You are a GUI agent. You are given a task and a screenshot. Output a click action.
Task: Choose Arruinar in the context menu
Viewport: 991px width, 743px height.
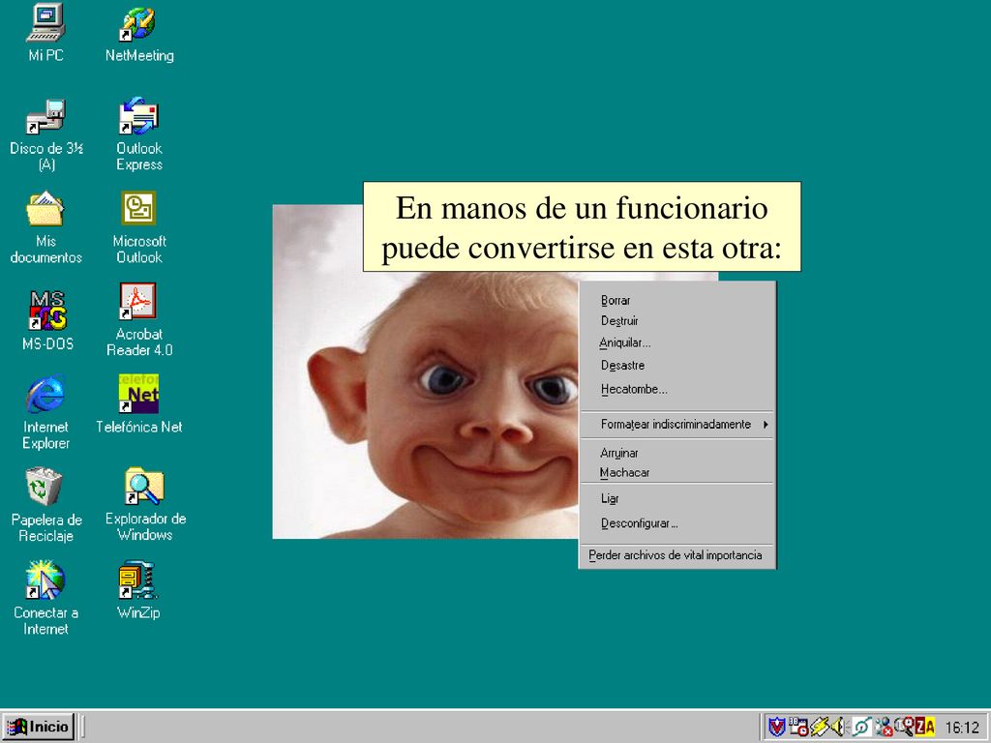pos(676,453)
